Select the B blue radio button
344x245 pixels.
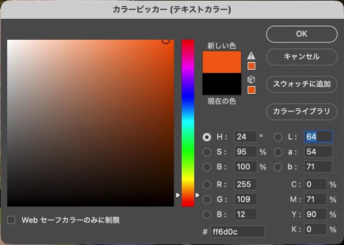[207, 214]
